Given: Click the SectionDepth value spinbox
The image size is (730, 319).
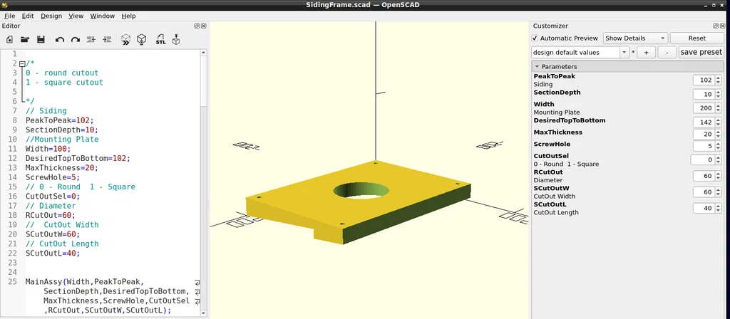Looking at the screenshot, I should [706, 95].
